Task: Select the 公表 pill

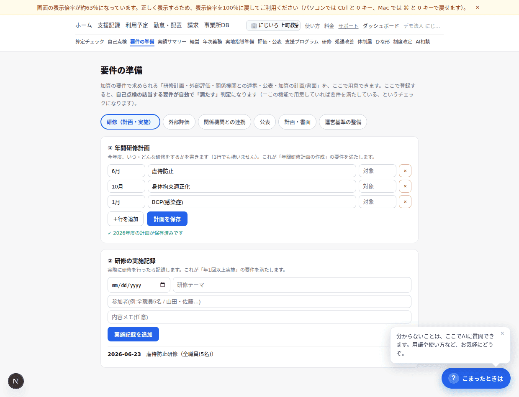Action: pyautogui.click(x=265, y=122)
